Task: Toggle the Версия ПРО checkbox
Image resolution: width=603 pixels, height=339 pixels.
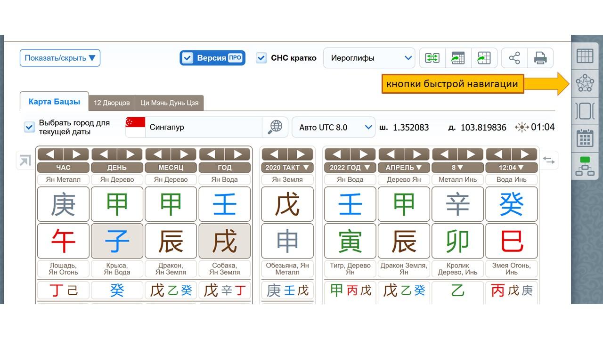Action: click(x=188, y=58)
